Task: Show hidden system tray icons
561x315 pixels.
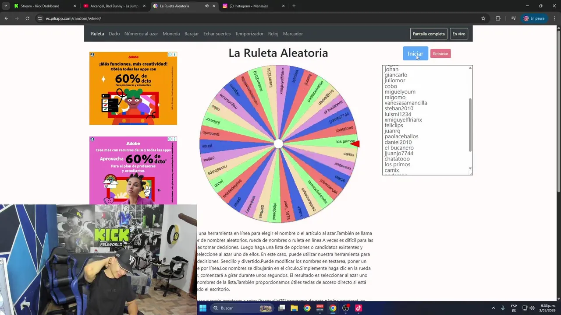Action: 493,308
